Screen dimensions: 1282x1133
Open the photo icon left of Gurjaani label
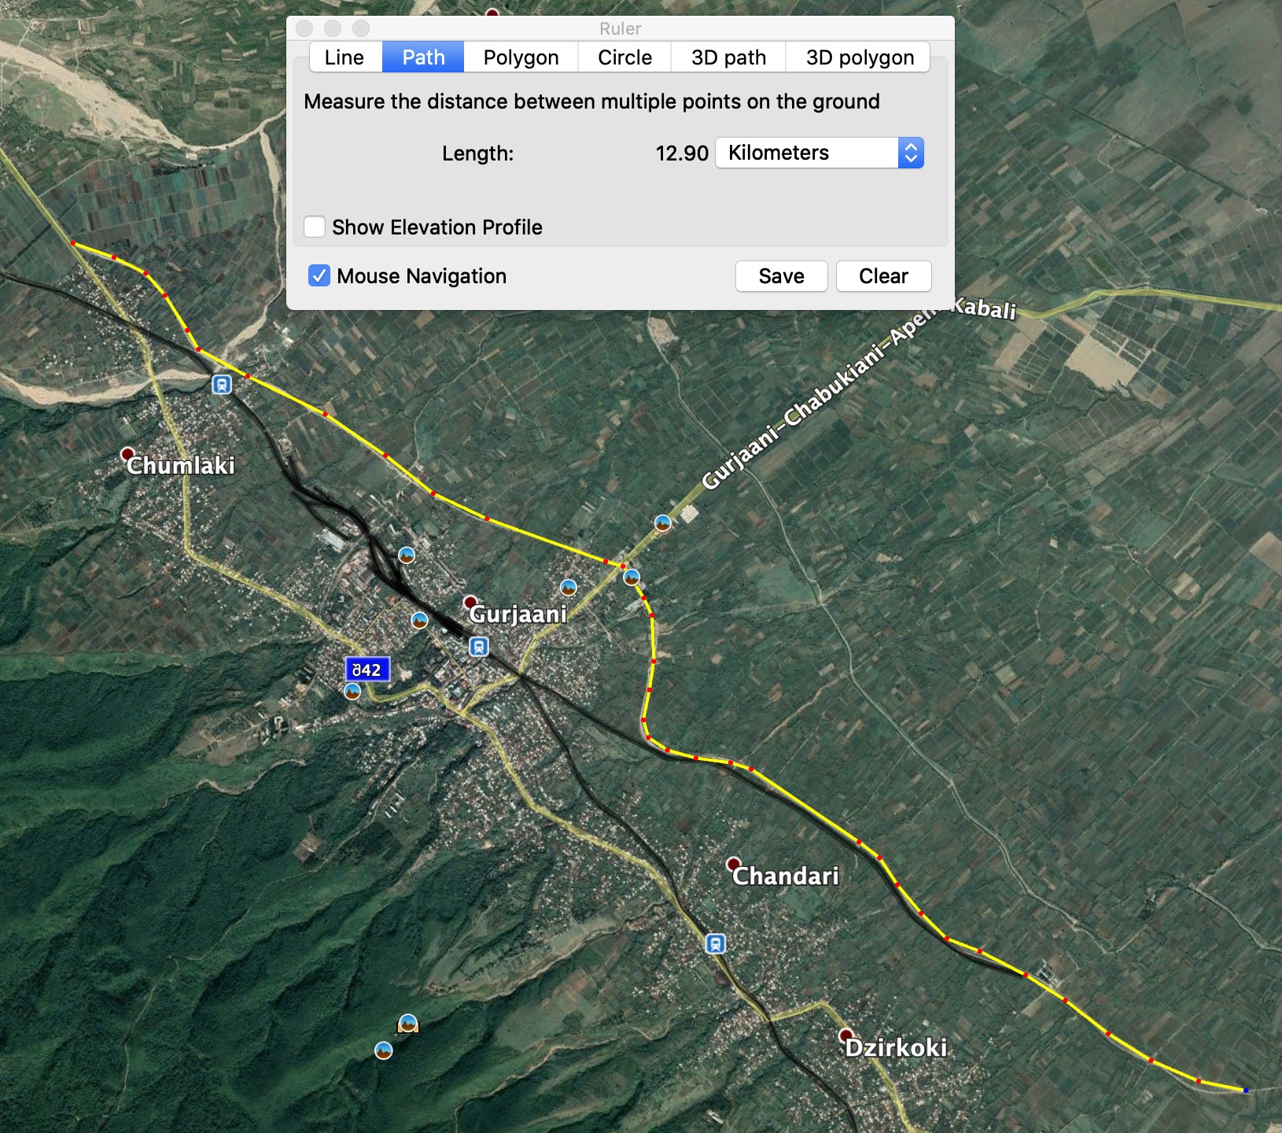(x=420, y=619)
